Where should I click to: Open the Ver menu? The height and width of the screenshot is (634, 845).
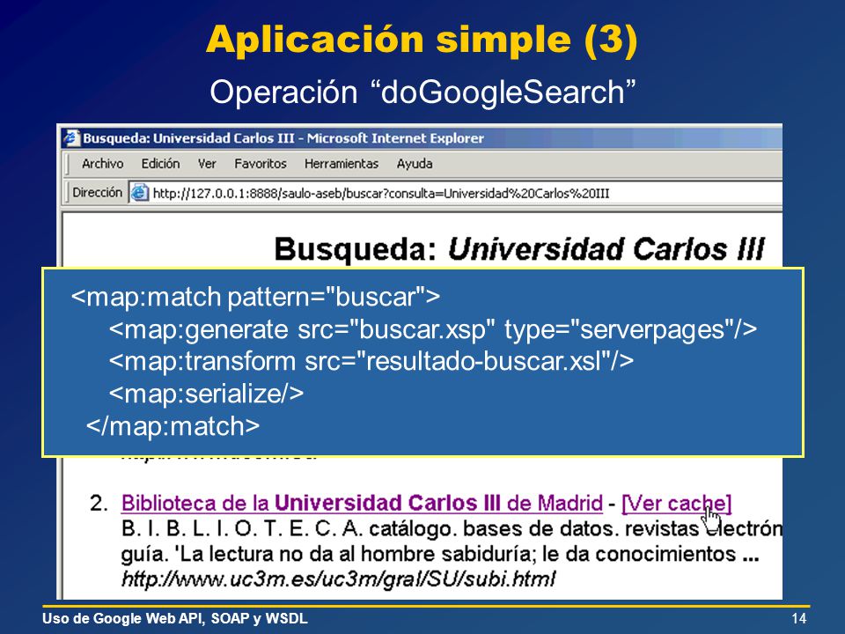tap(206, 164)
